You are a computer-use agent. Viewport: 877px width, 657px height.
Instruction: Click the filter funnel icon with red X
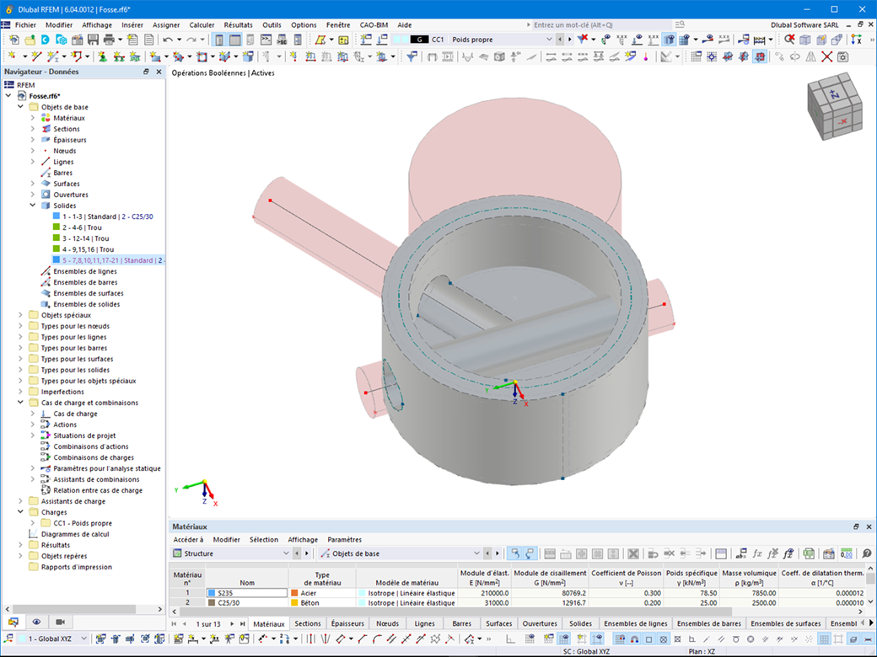tap(583, 40)
